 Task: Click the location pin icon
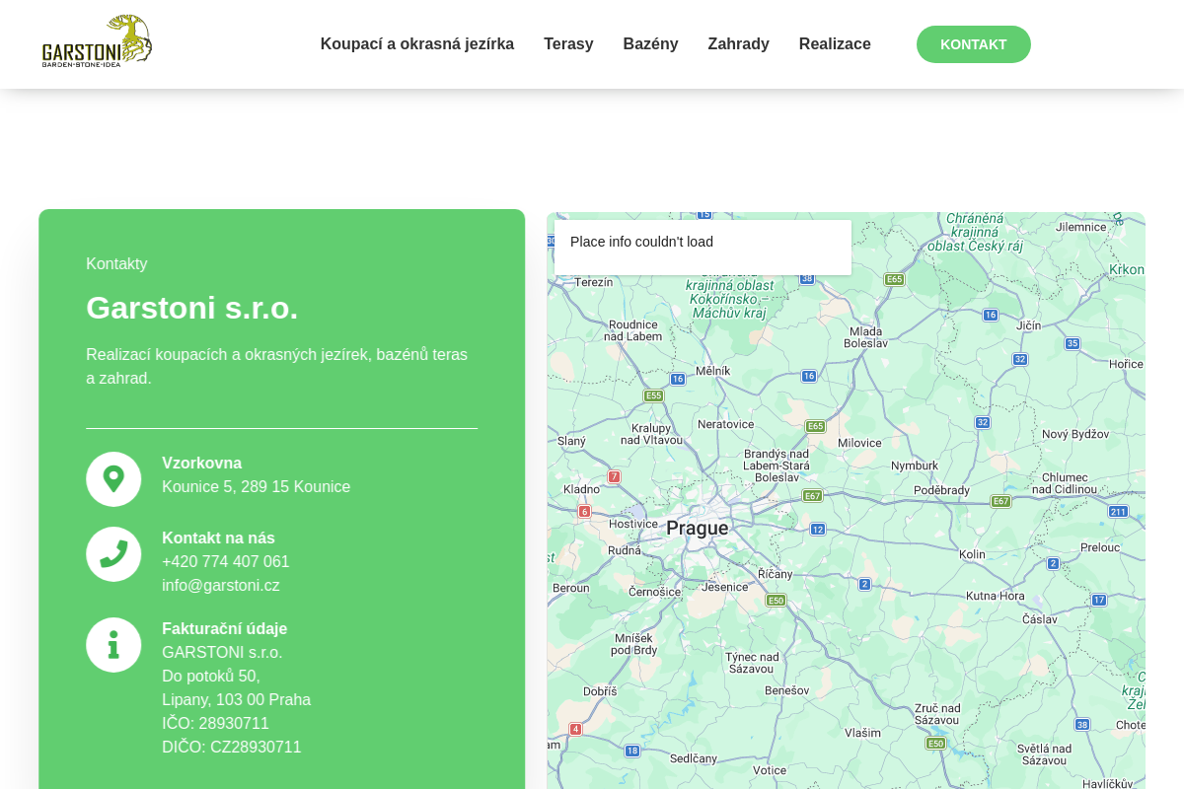(x=113, y=479)
